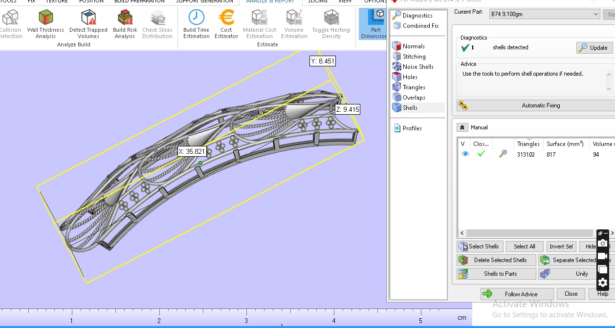Collapse the Manual section

tap(462, 127)
